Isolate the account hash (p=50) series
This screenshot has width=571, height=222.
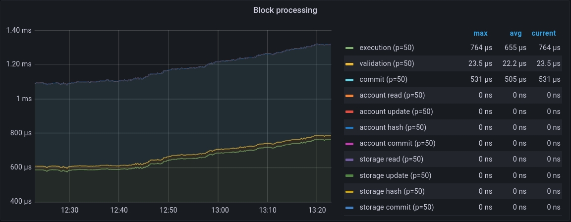pyautogui.click(x=393, y=128)
